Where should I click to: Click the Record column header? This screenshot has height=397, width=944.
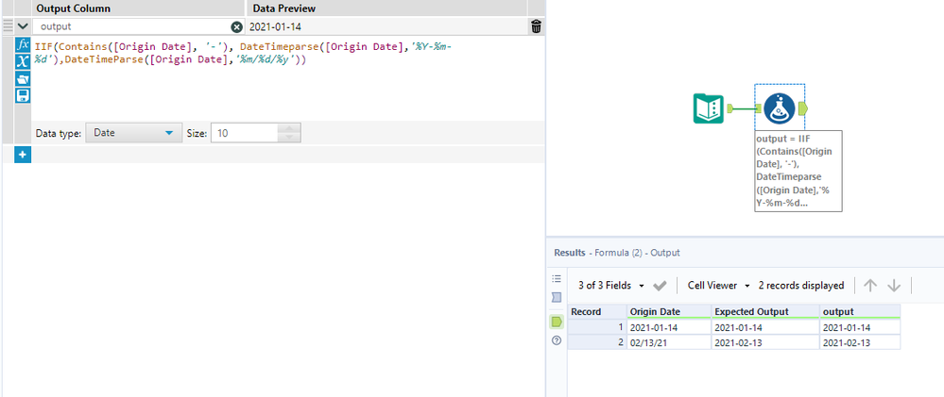point(596,312)
